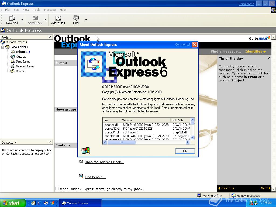Select directdb.dll row in file list
This screenshot has height=207, width=276.
coord(146,136)
